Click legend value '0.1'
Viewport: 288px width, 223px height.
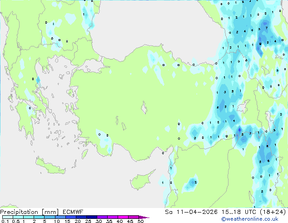pyautogui.click(x=5, y=221)
